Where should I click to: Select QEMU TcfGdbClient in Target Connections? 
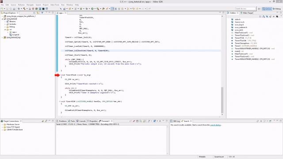pos(15,129)
